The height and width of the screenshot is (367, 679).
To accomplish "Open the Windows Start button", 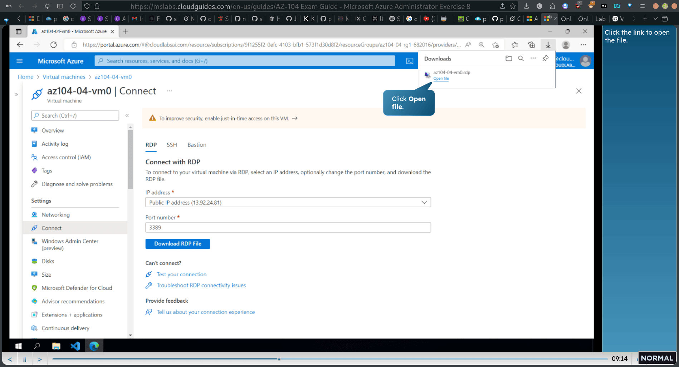I will (19, 346).
